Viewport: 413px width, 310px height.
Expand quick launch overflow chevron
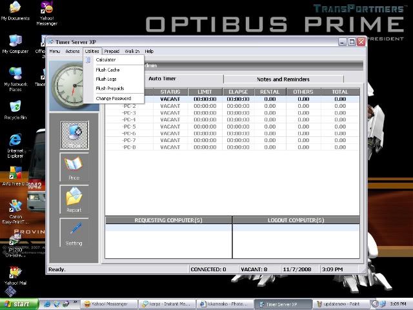point(75,302)
